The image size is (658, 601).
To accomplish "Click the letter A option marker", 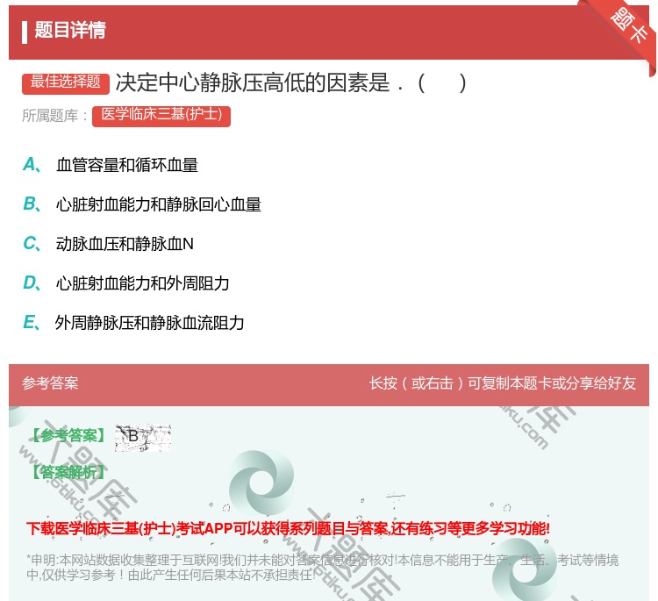I will [32, 165].
